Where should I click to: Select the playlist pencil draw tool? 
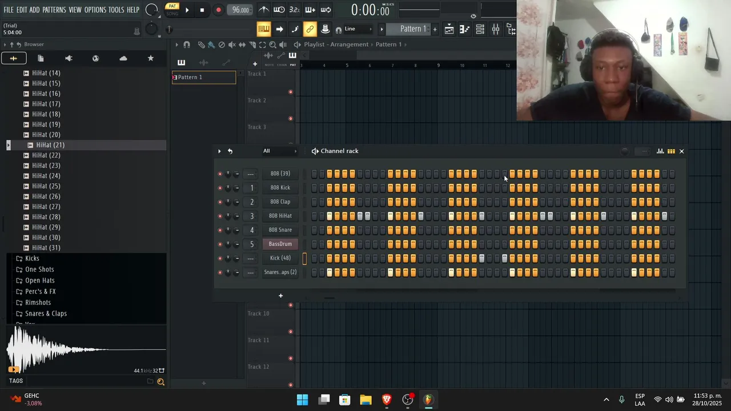tap(201, 45)
